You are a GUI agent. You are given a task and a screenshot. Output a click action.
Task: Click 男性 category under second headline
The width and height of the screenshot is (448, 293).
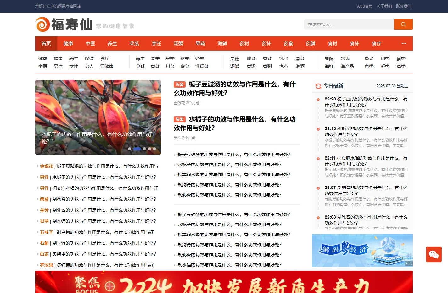tap(177, 138)
